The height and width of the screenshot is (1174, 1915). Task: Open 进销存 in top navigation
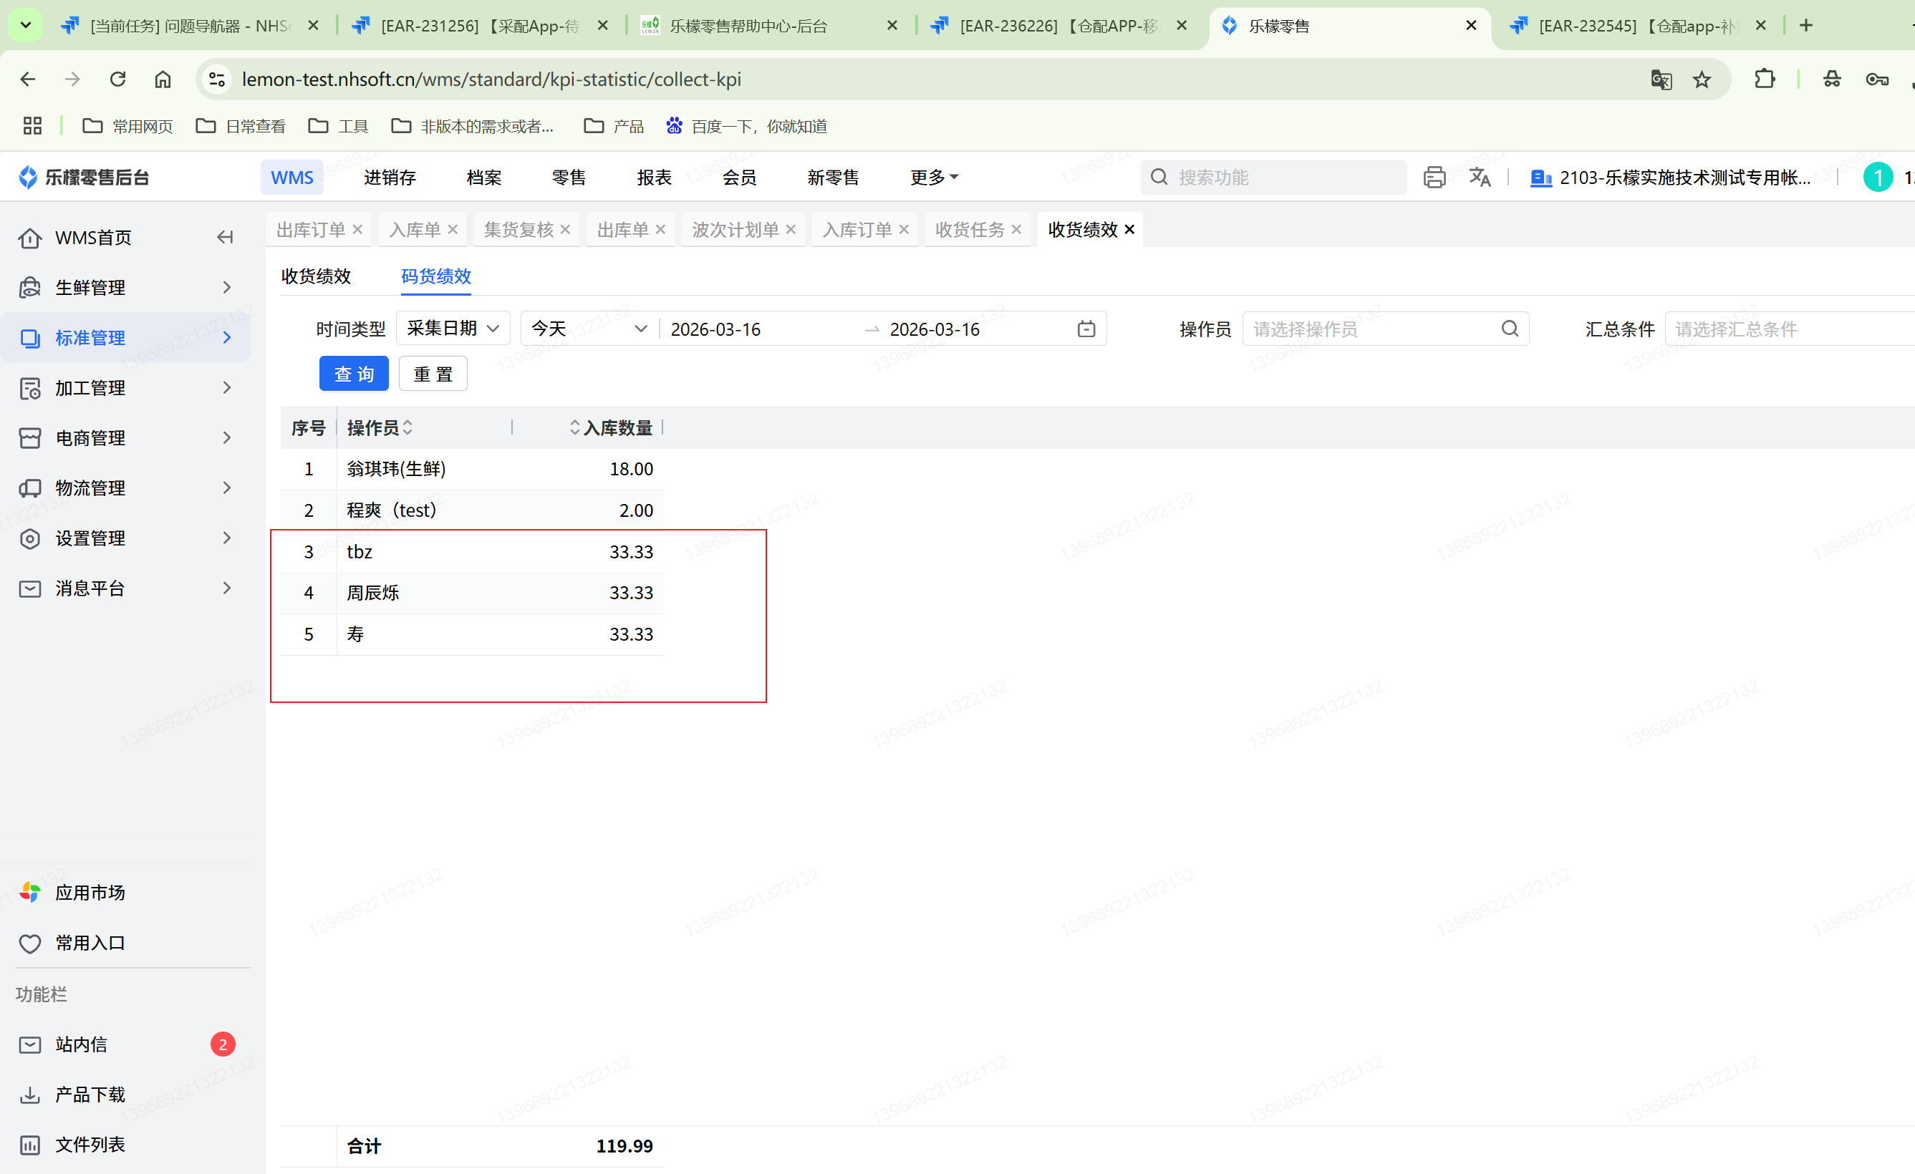390,177
